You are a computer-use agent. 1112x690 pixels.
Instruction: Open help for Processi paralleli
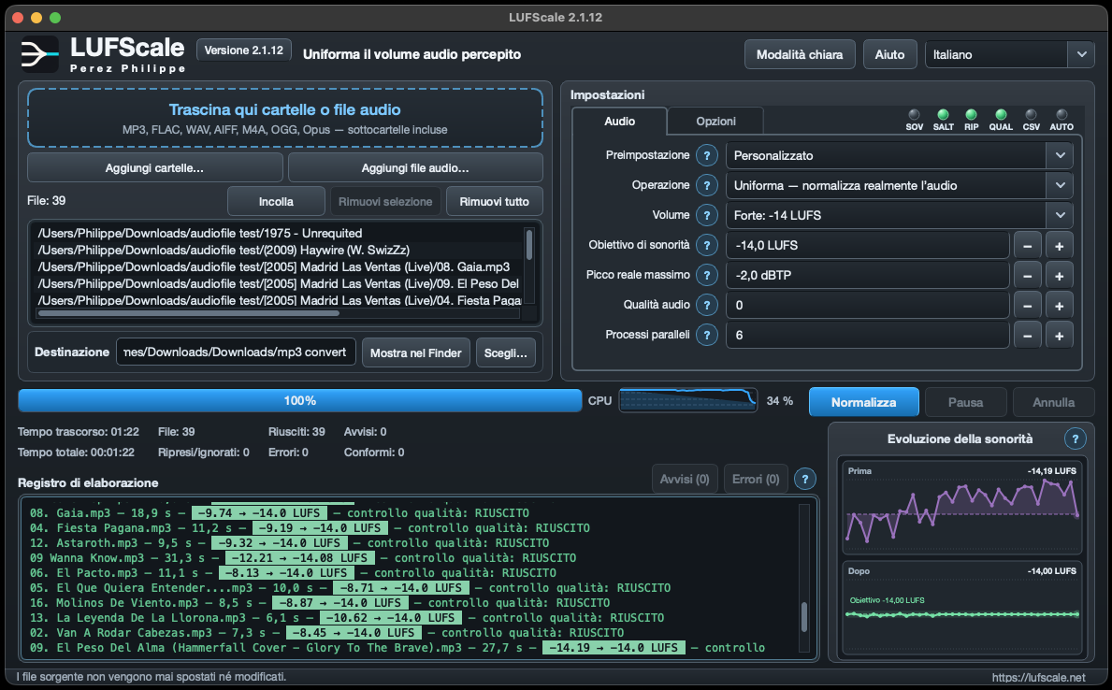pyautogui.click(x=706, y=335)
